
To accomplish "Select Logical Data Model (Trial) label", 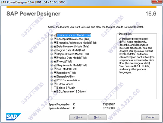I will 71,50.
